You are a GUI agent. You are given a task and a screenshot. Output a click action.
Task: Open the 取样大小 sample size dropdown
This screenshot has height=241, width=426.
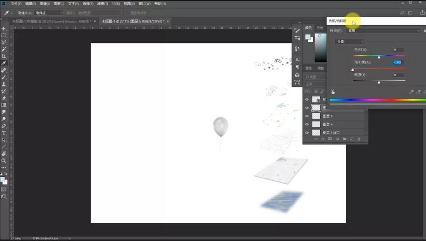tap(49, 13)
